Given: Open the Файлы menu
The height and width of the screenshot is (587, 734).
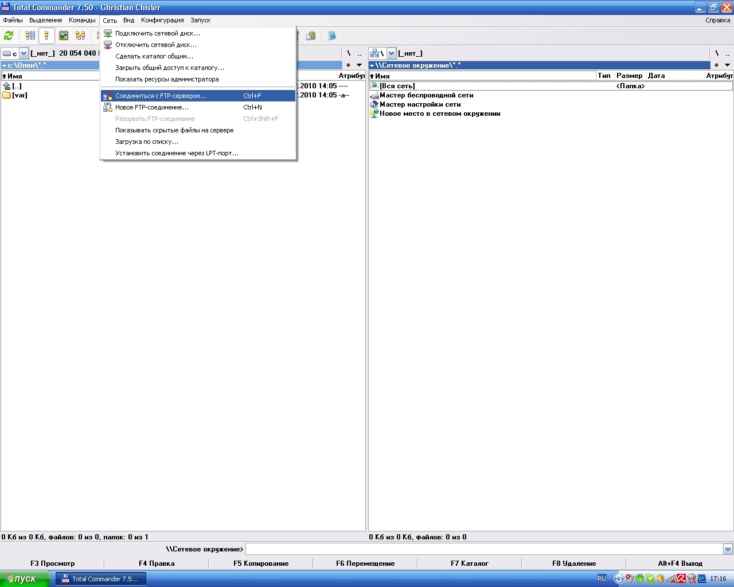Looking at the screenshot, I should click(13, 20).
